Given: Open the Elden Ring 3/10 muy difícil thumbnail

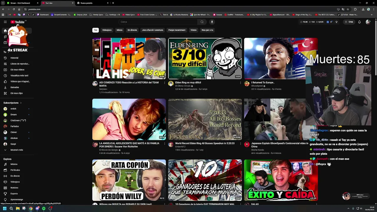Looking at the screenshot, I should pos(205,59).
